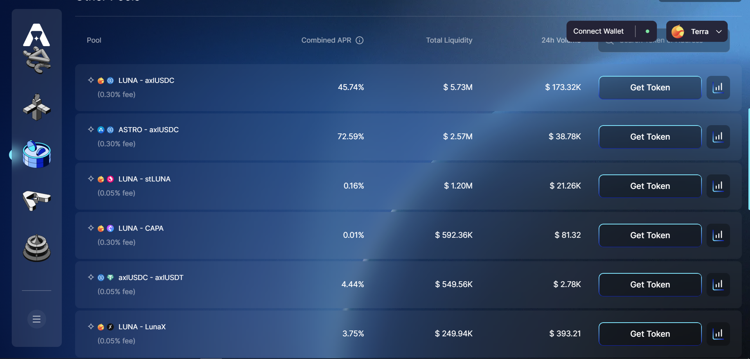Favorite the LUNA - LunaX pool star
Image resolution: width=750 pixels, height=359 pixels.
pyautogui.click(x=91, y=327)
